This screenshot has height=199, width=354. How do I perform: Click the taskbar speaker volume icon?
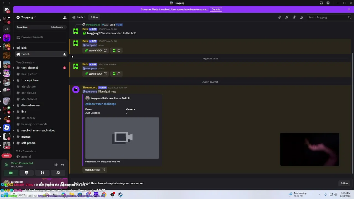(335, 195)
